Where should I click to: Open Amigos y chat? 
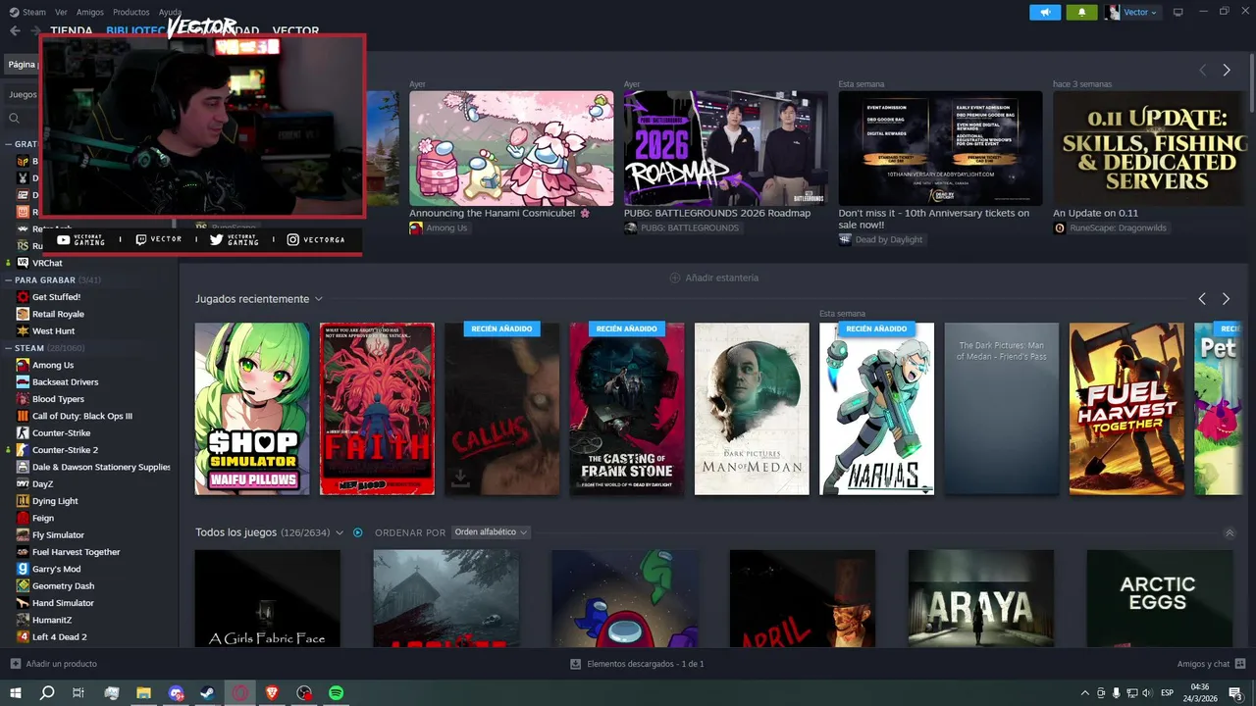click(1203, 664)
